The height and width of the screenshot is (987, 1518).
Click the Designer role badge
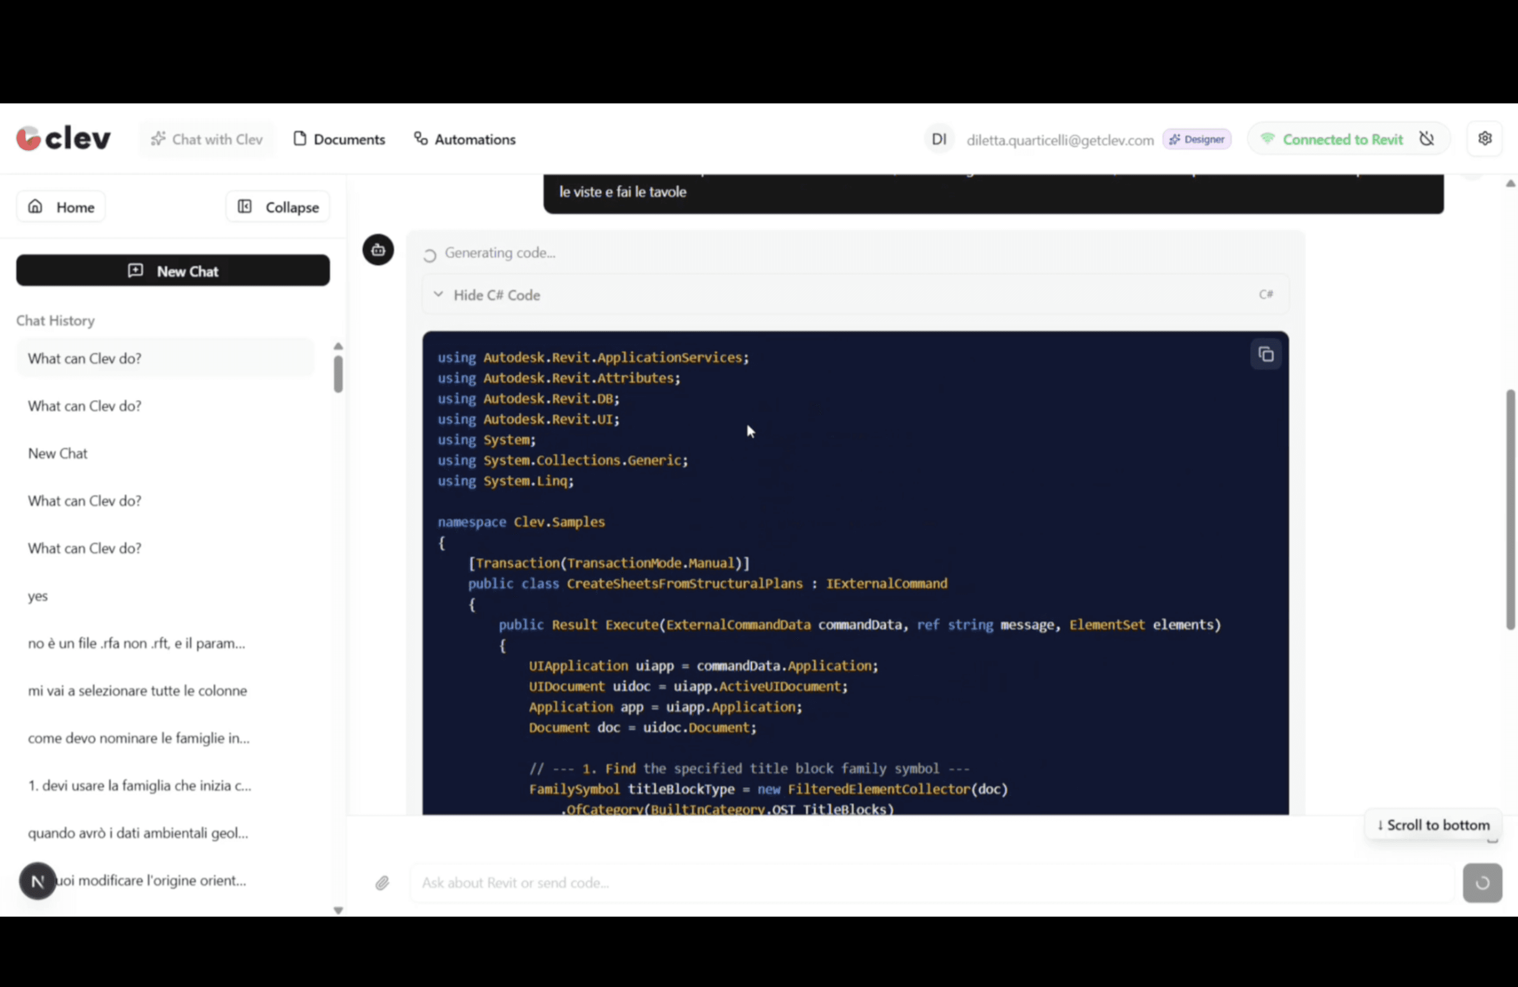point(1196,139)
